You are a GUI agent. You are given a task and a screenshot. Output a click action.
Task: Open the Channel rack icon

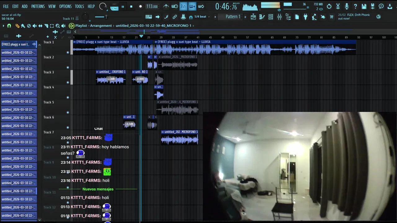pyautogui.click(x=271, y=17)
